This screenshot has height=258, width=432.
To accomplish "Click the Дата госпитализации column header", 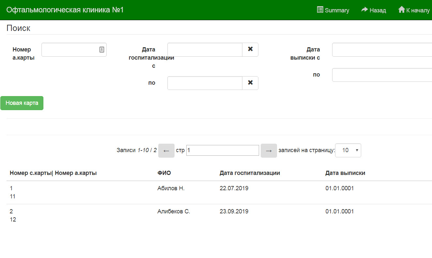I will click(x=250, y=173).
